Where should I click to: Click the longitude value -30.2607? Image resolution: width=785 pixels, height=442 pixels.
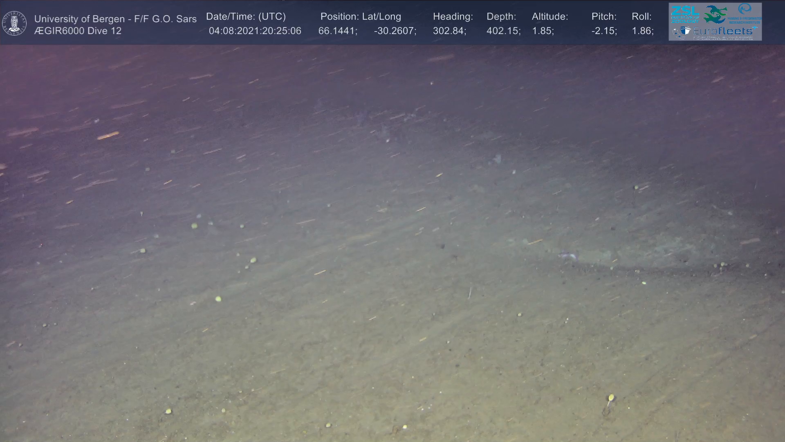[395, 31]
